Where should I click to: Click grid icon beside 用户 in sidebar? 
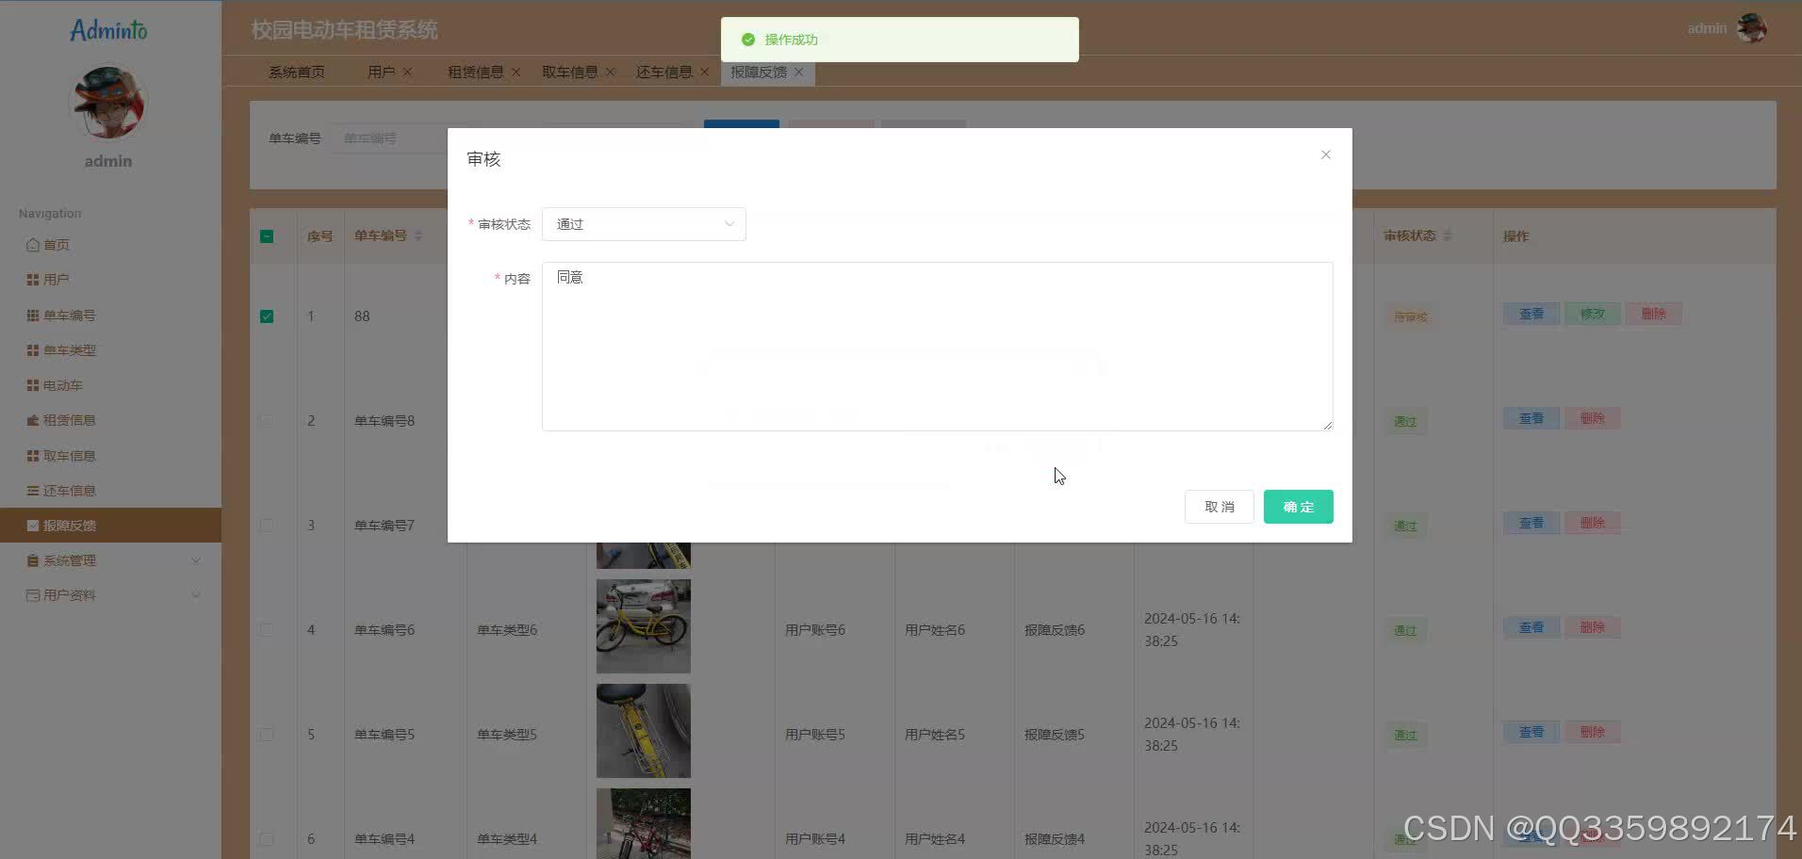[x=33, y=280]
